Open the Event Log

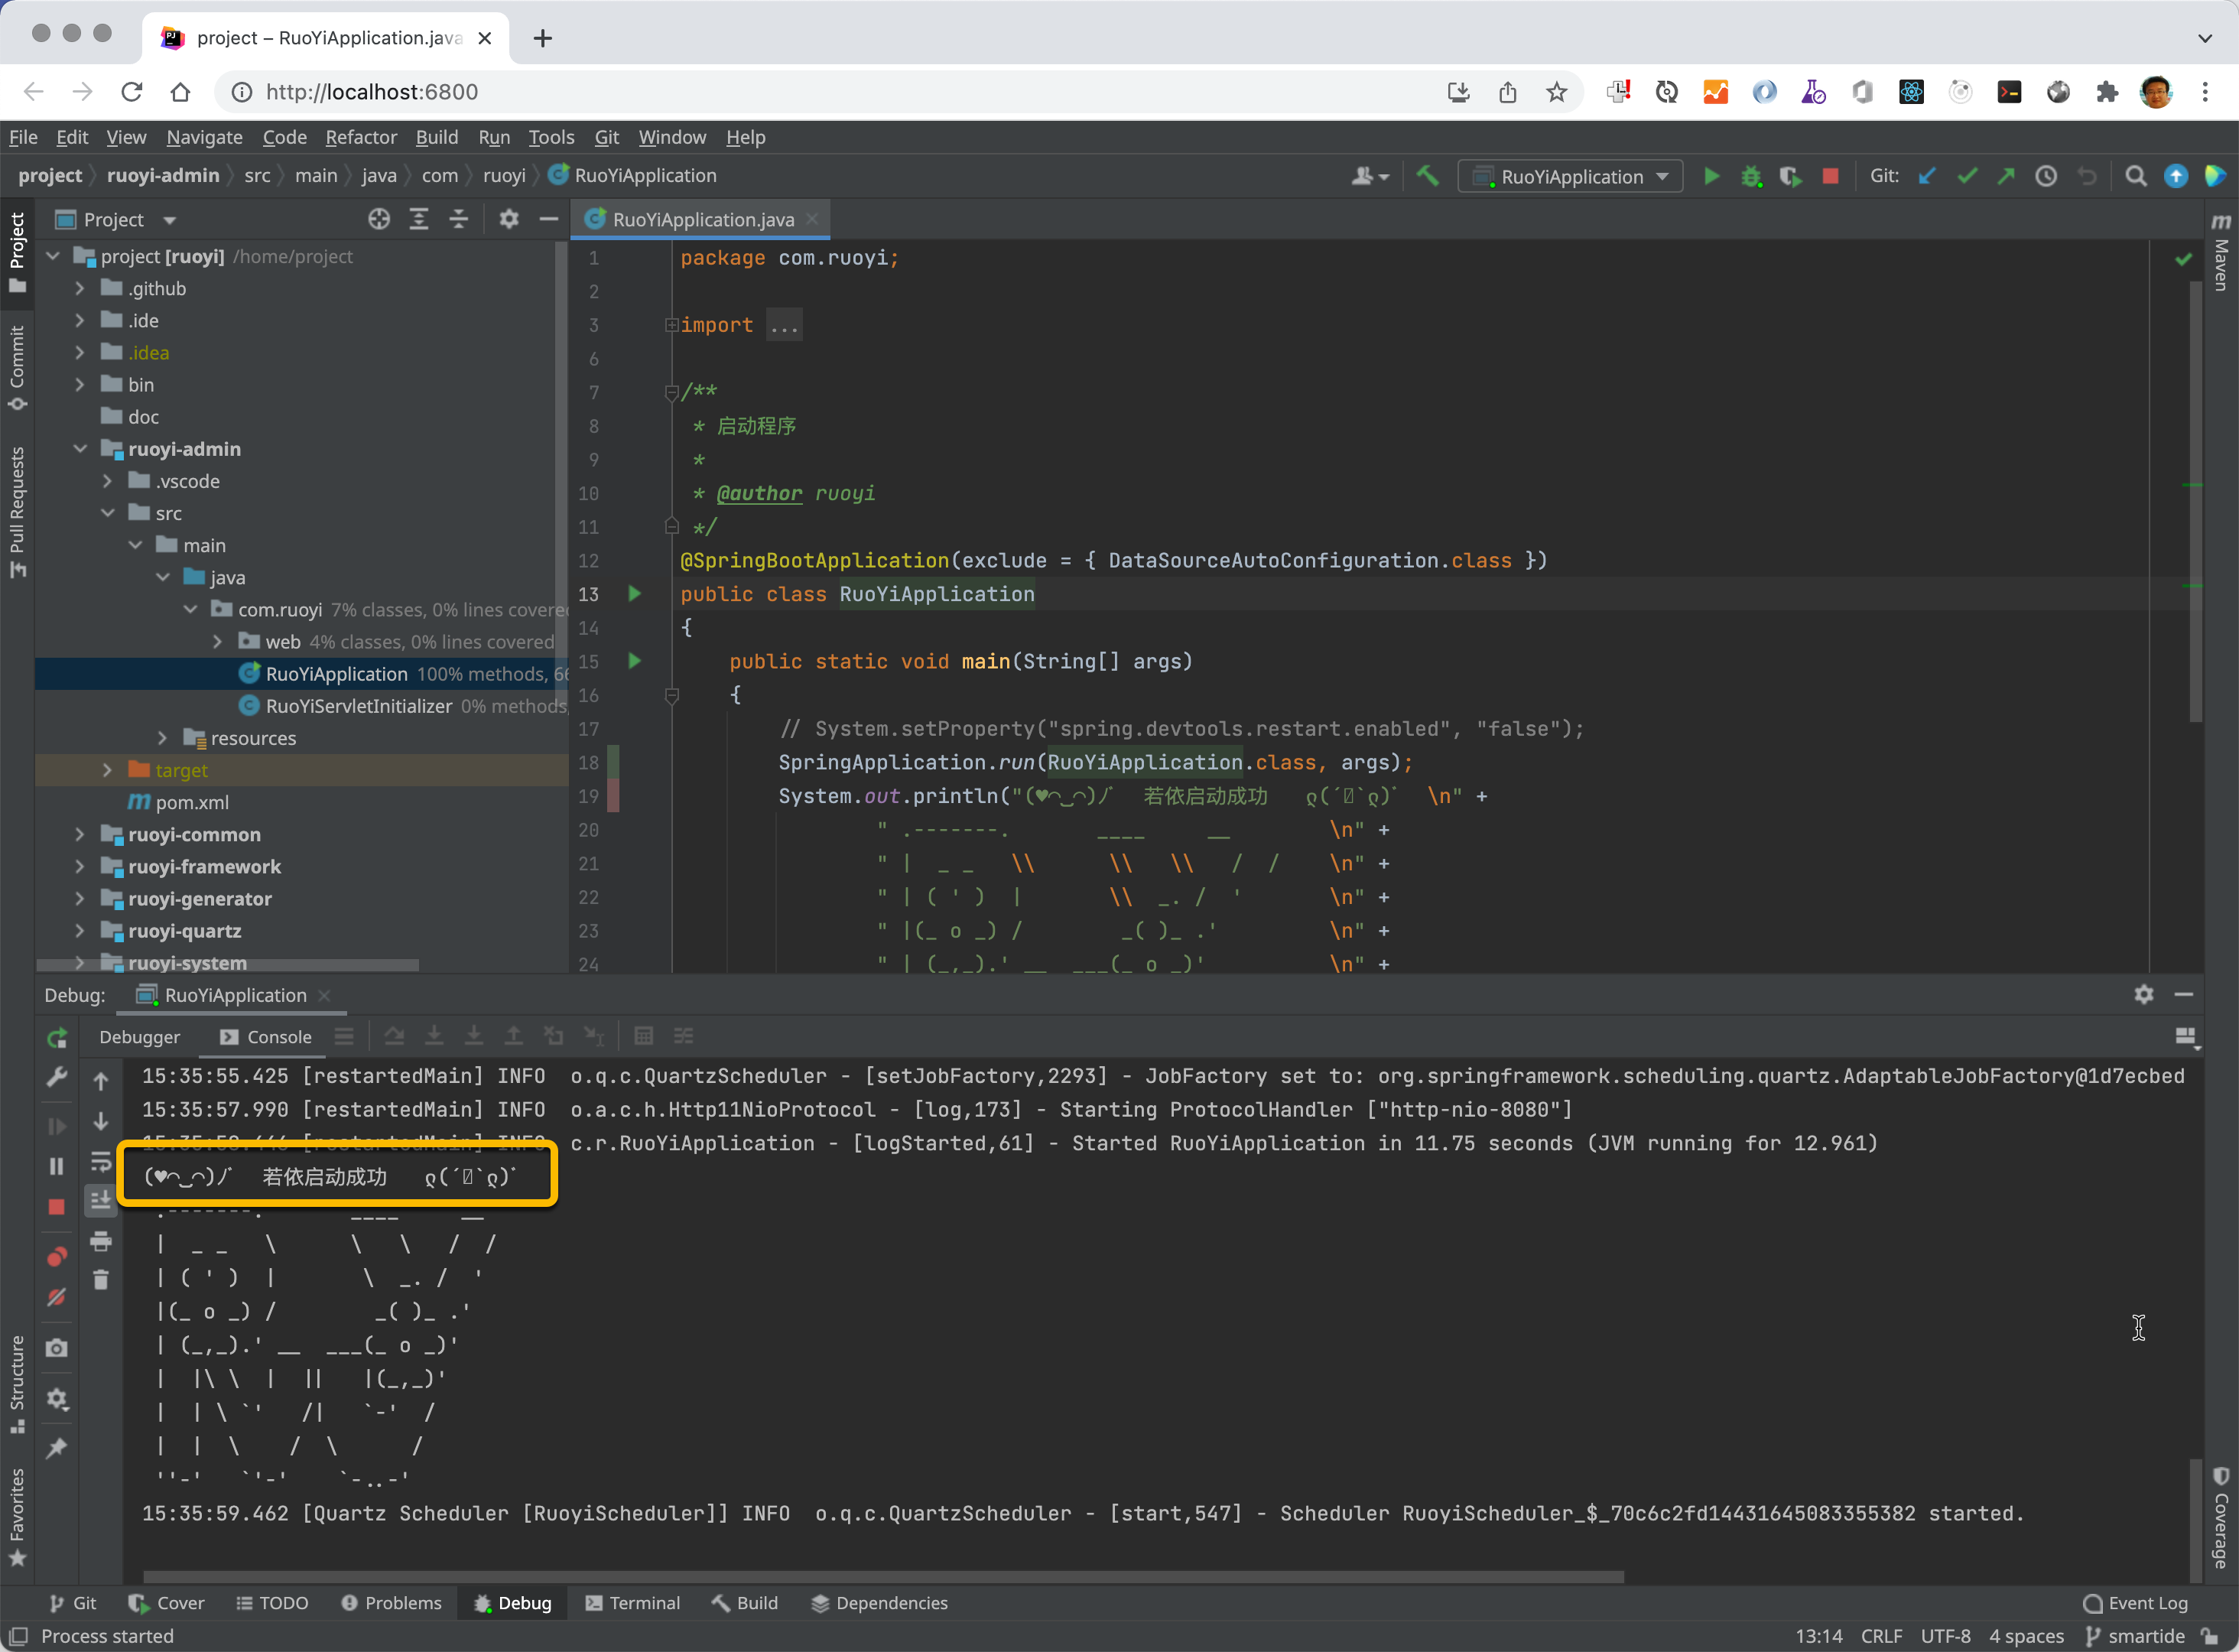pos(2136,1603)
